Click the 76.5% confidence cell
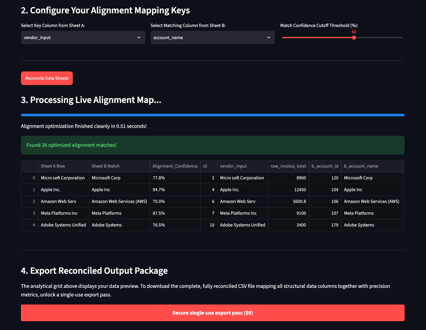 tap(175, 225)
